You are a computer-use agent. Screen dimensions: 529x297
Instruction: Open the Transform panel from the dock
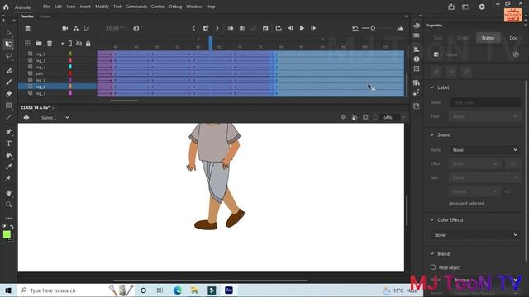point(417,68)
